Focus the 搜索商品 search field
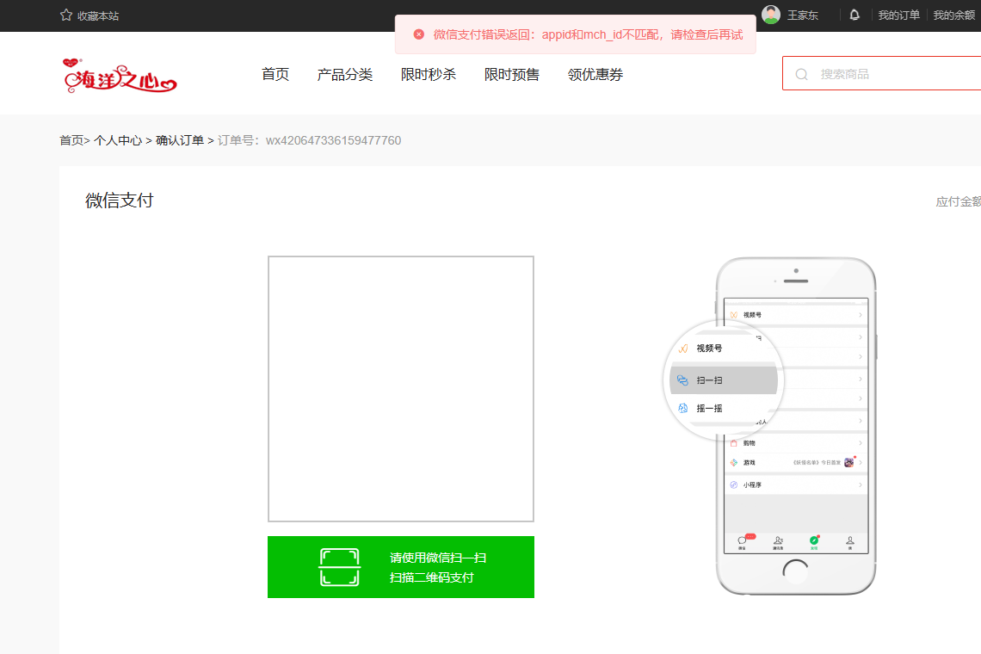Screen dimensions: 981x654 881,74
